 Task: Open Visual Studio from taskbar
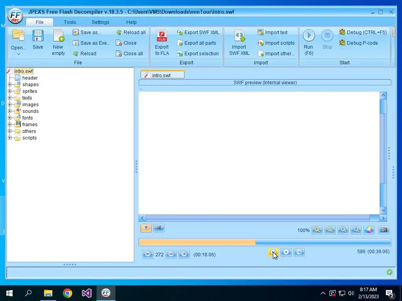tap(87, 293)
